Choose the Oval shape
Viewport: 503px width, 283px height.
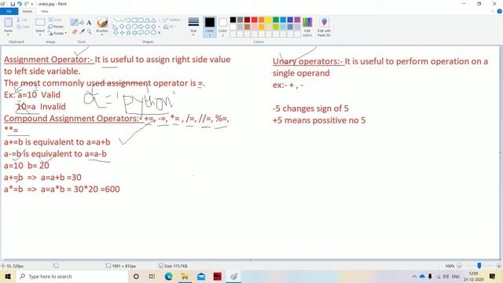(128, 20)
